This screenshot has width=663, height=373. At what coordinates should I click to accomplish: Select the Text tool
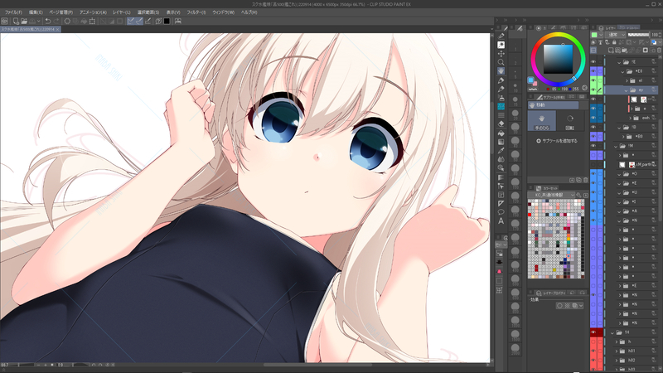pos(501,221)
